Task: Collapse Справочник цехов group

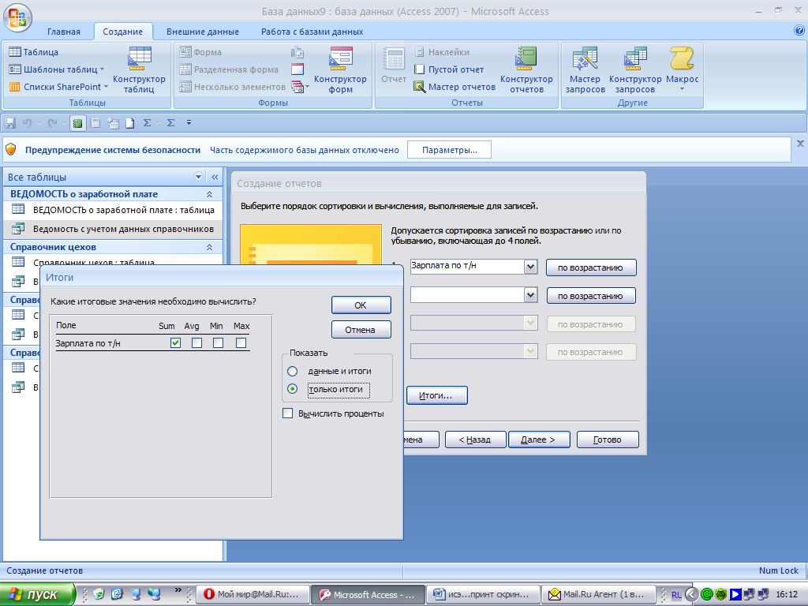Action: pos(209,247)
